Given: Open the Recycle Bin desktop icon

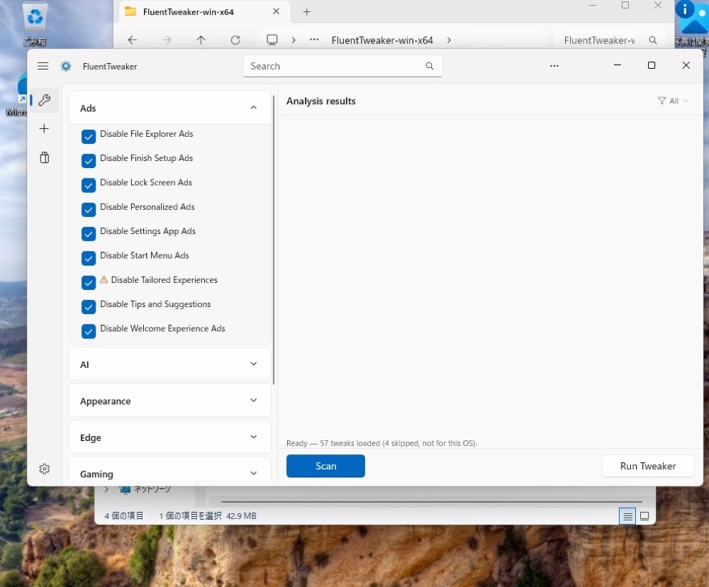Looking at the screenshot, I should coord(35,24).
